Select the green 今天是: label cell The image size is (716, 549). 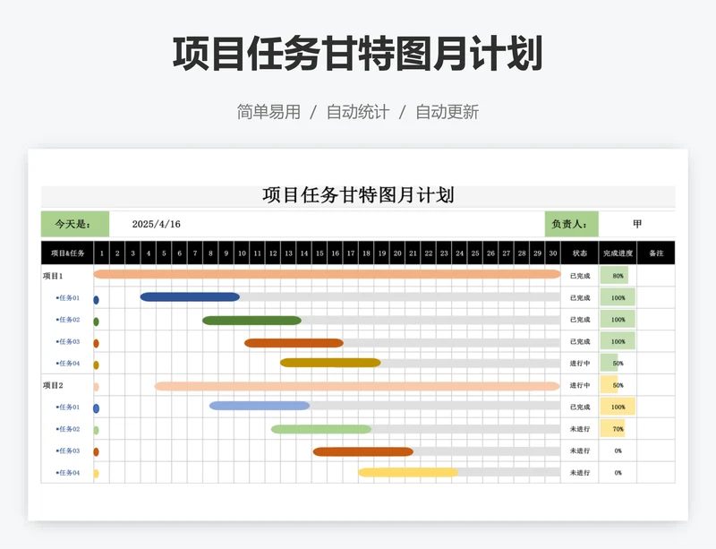75,224
